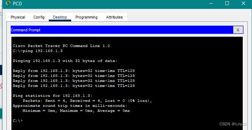Screen dimensions: 252x130
Task: Click the PC0 window icon
Action: click(x=8, y=3)
